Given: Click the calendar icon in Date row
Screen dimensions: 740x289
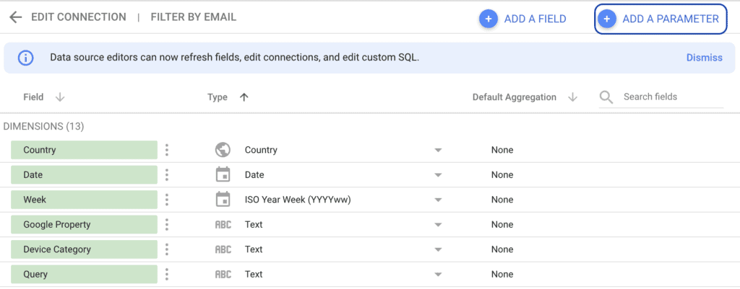Looking at the screenshot, I should point(223,174).
